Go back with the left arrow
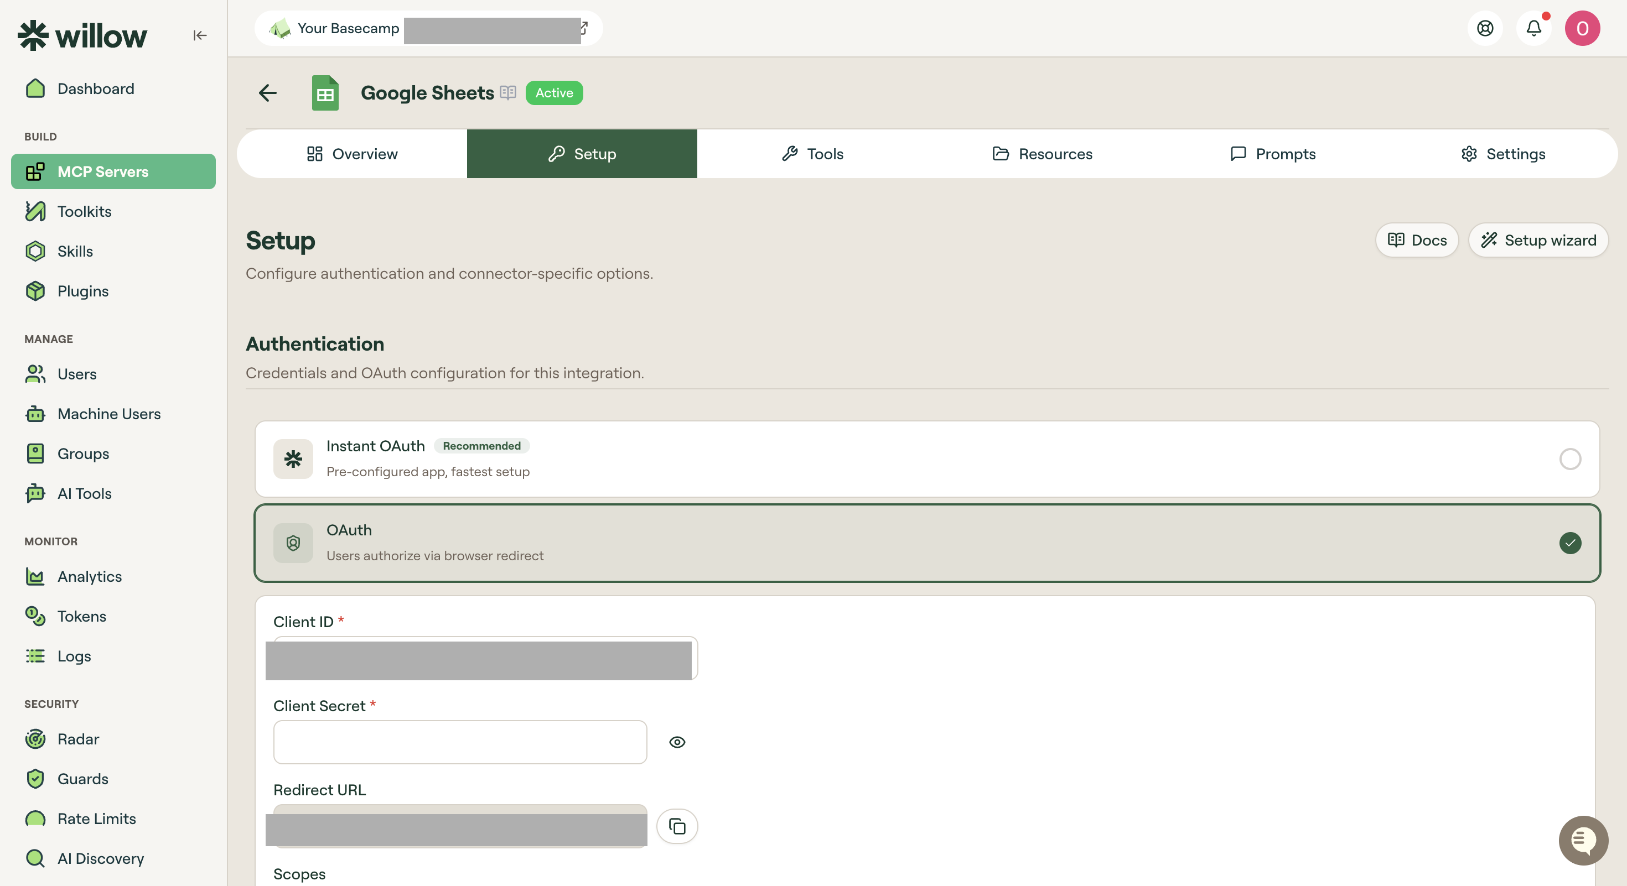1627x886 pixels. pyautogui.click(x=268, y=93)
